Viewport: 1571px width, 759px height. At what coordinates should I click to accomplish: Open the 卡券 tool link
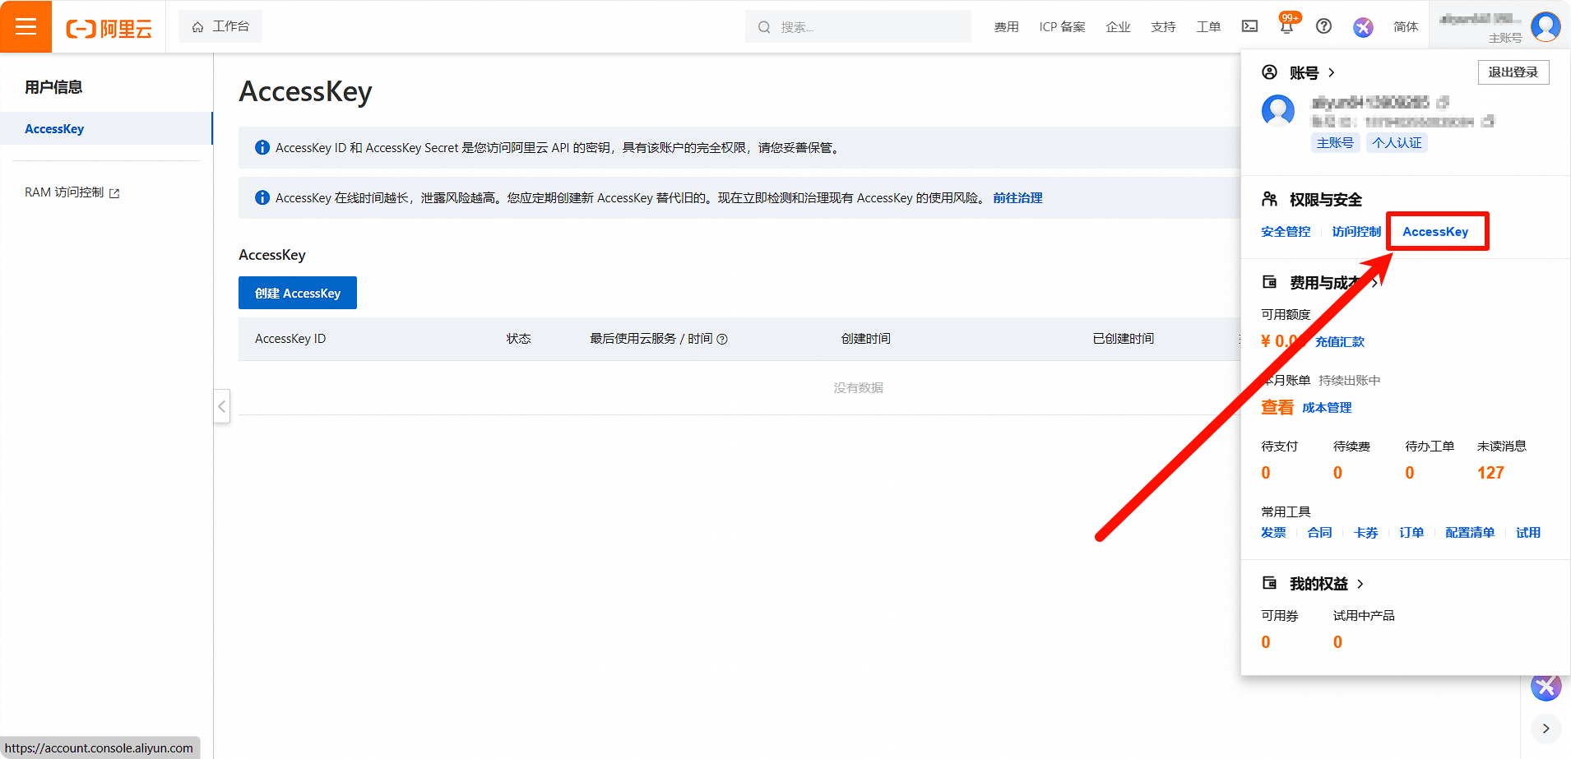coord(1365,533)
